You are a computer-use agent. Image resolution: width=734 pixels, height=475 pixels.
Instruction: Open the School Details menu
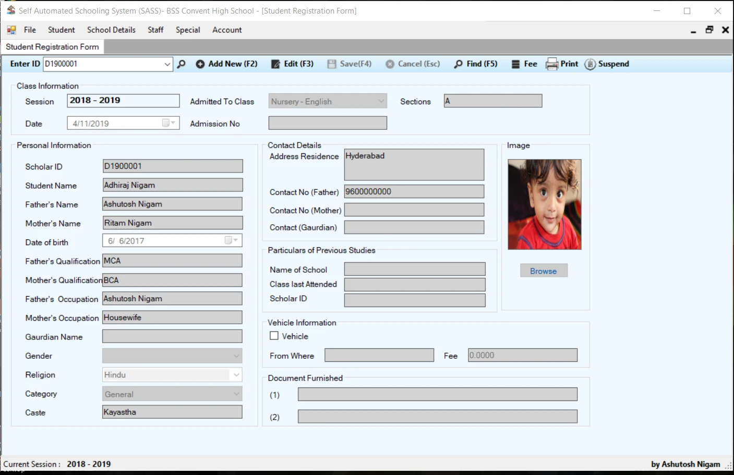pyautogui.click(x=111, y=30)
